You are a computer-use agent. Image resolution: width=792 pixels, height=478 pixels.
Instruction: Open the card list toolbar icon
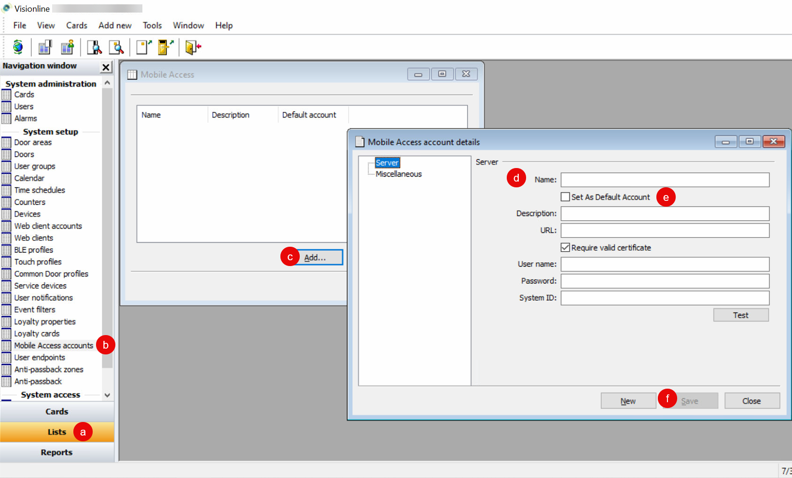(x=44, y=47)
